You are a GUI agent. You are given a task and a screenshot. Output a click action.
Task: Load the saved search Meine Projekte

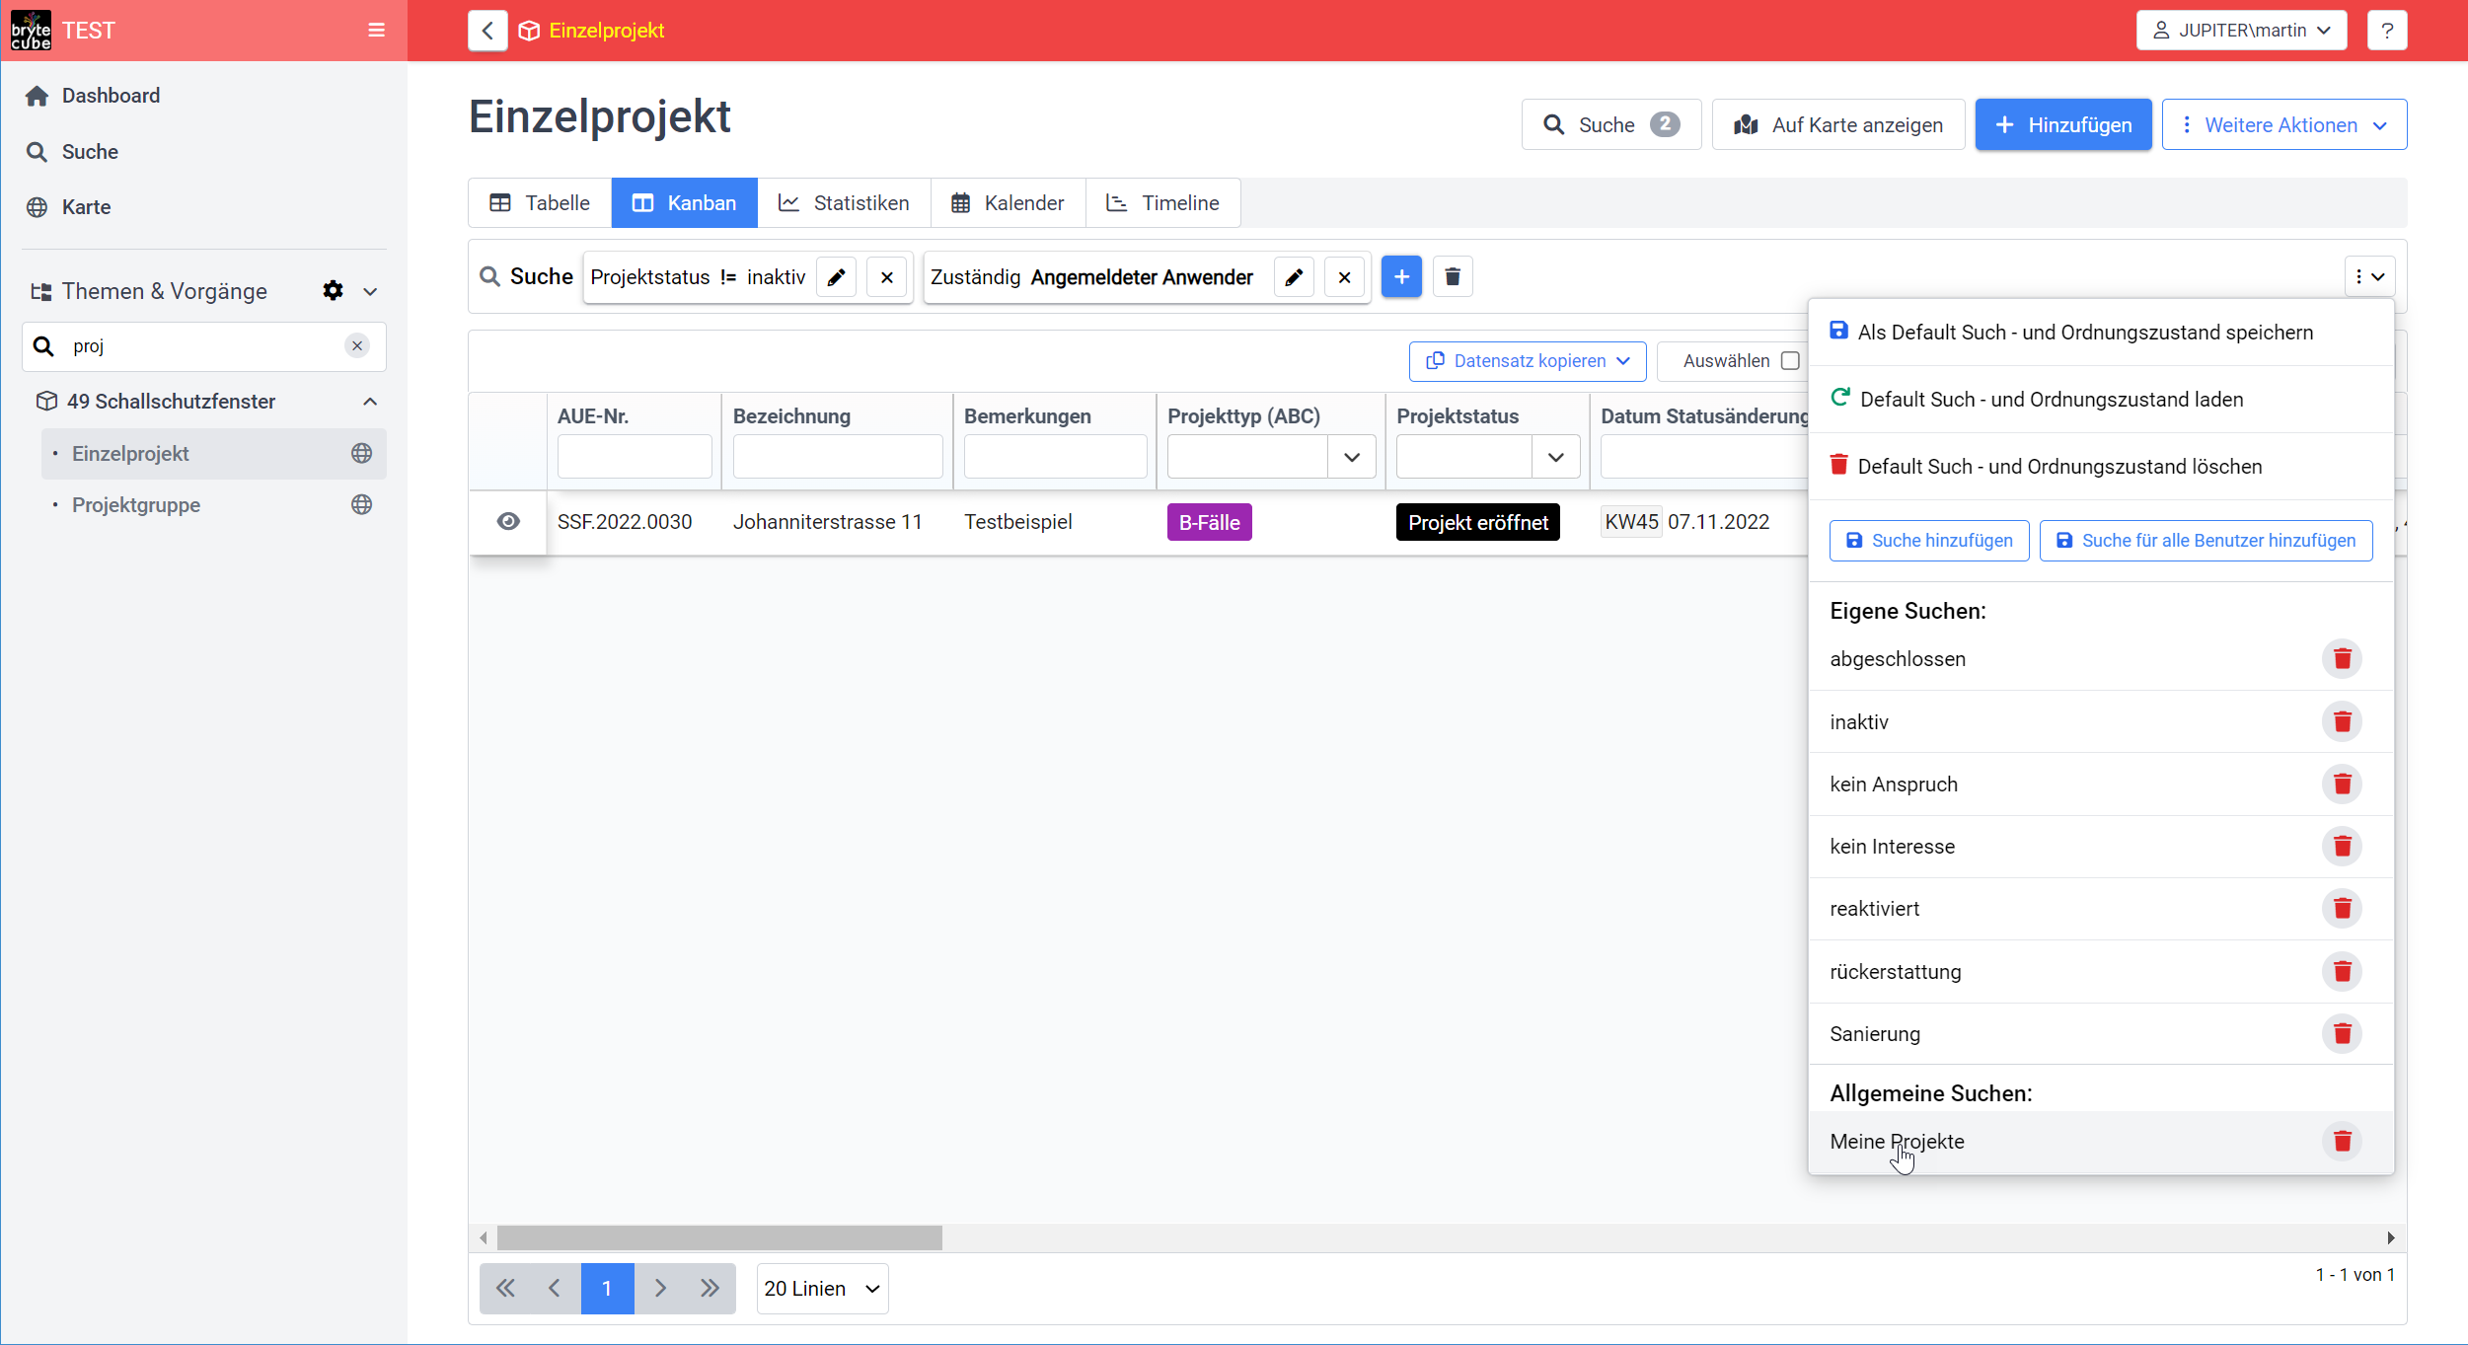(1897, 1142)
